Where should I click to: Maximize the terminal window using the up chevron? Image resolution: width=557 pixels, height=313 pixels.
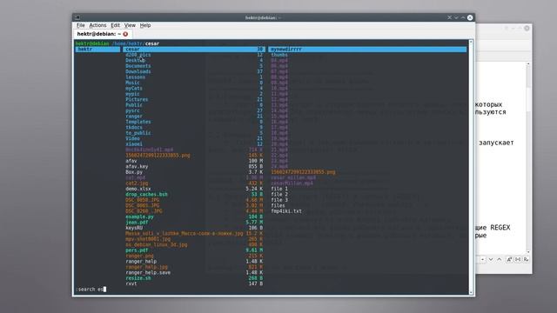pyautogui.click(x=463, y=17)
